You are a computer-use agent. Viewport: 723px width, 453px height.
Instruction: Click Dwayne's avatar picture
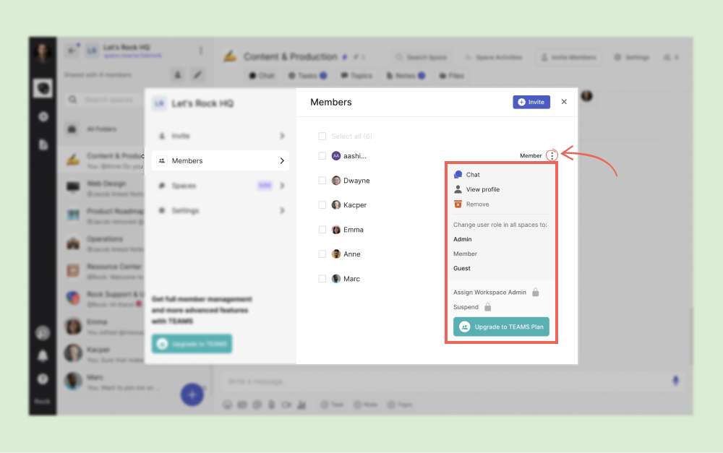coord(336,180)
